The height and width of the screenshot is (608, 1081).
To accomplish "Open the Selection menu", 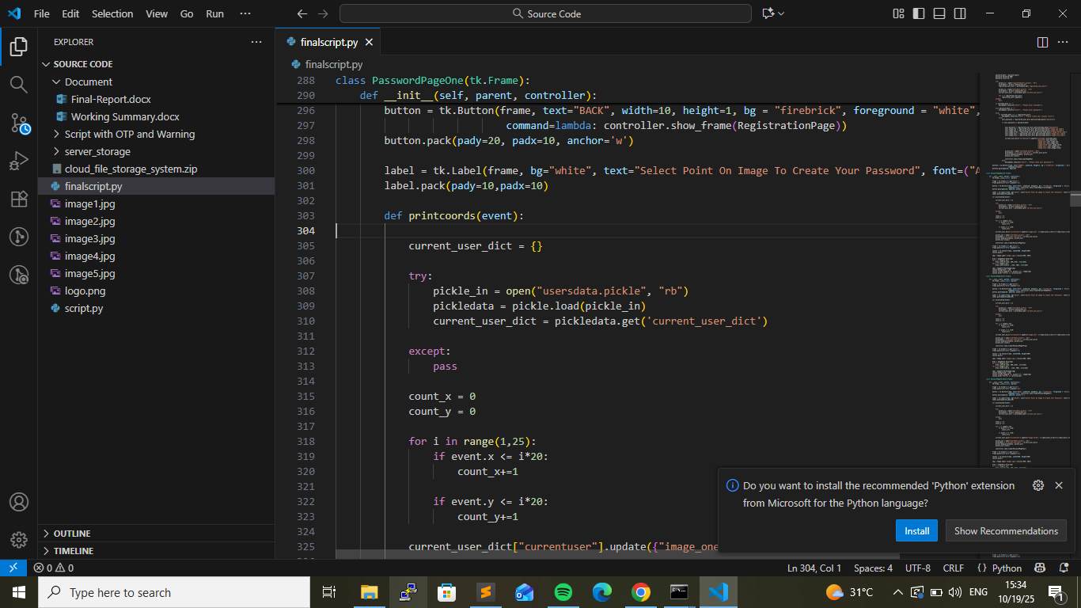I will pyautogui.click(x=112, y=13).
